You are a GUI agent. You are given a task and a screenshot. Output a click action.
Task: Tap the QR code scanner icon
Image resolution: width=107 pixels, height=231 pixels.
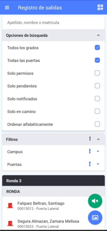click(x=100, y=7)
